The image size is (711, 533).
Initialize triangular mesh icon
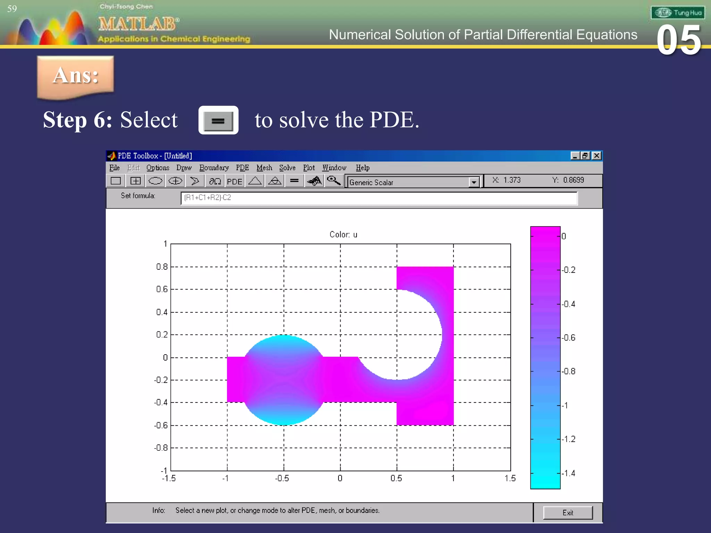click(255, 181)
